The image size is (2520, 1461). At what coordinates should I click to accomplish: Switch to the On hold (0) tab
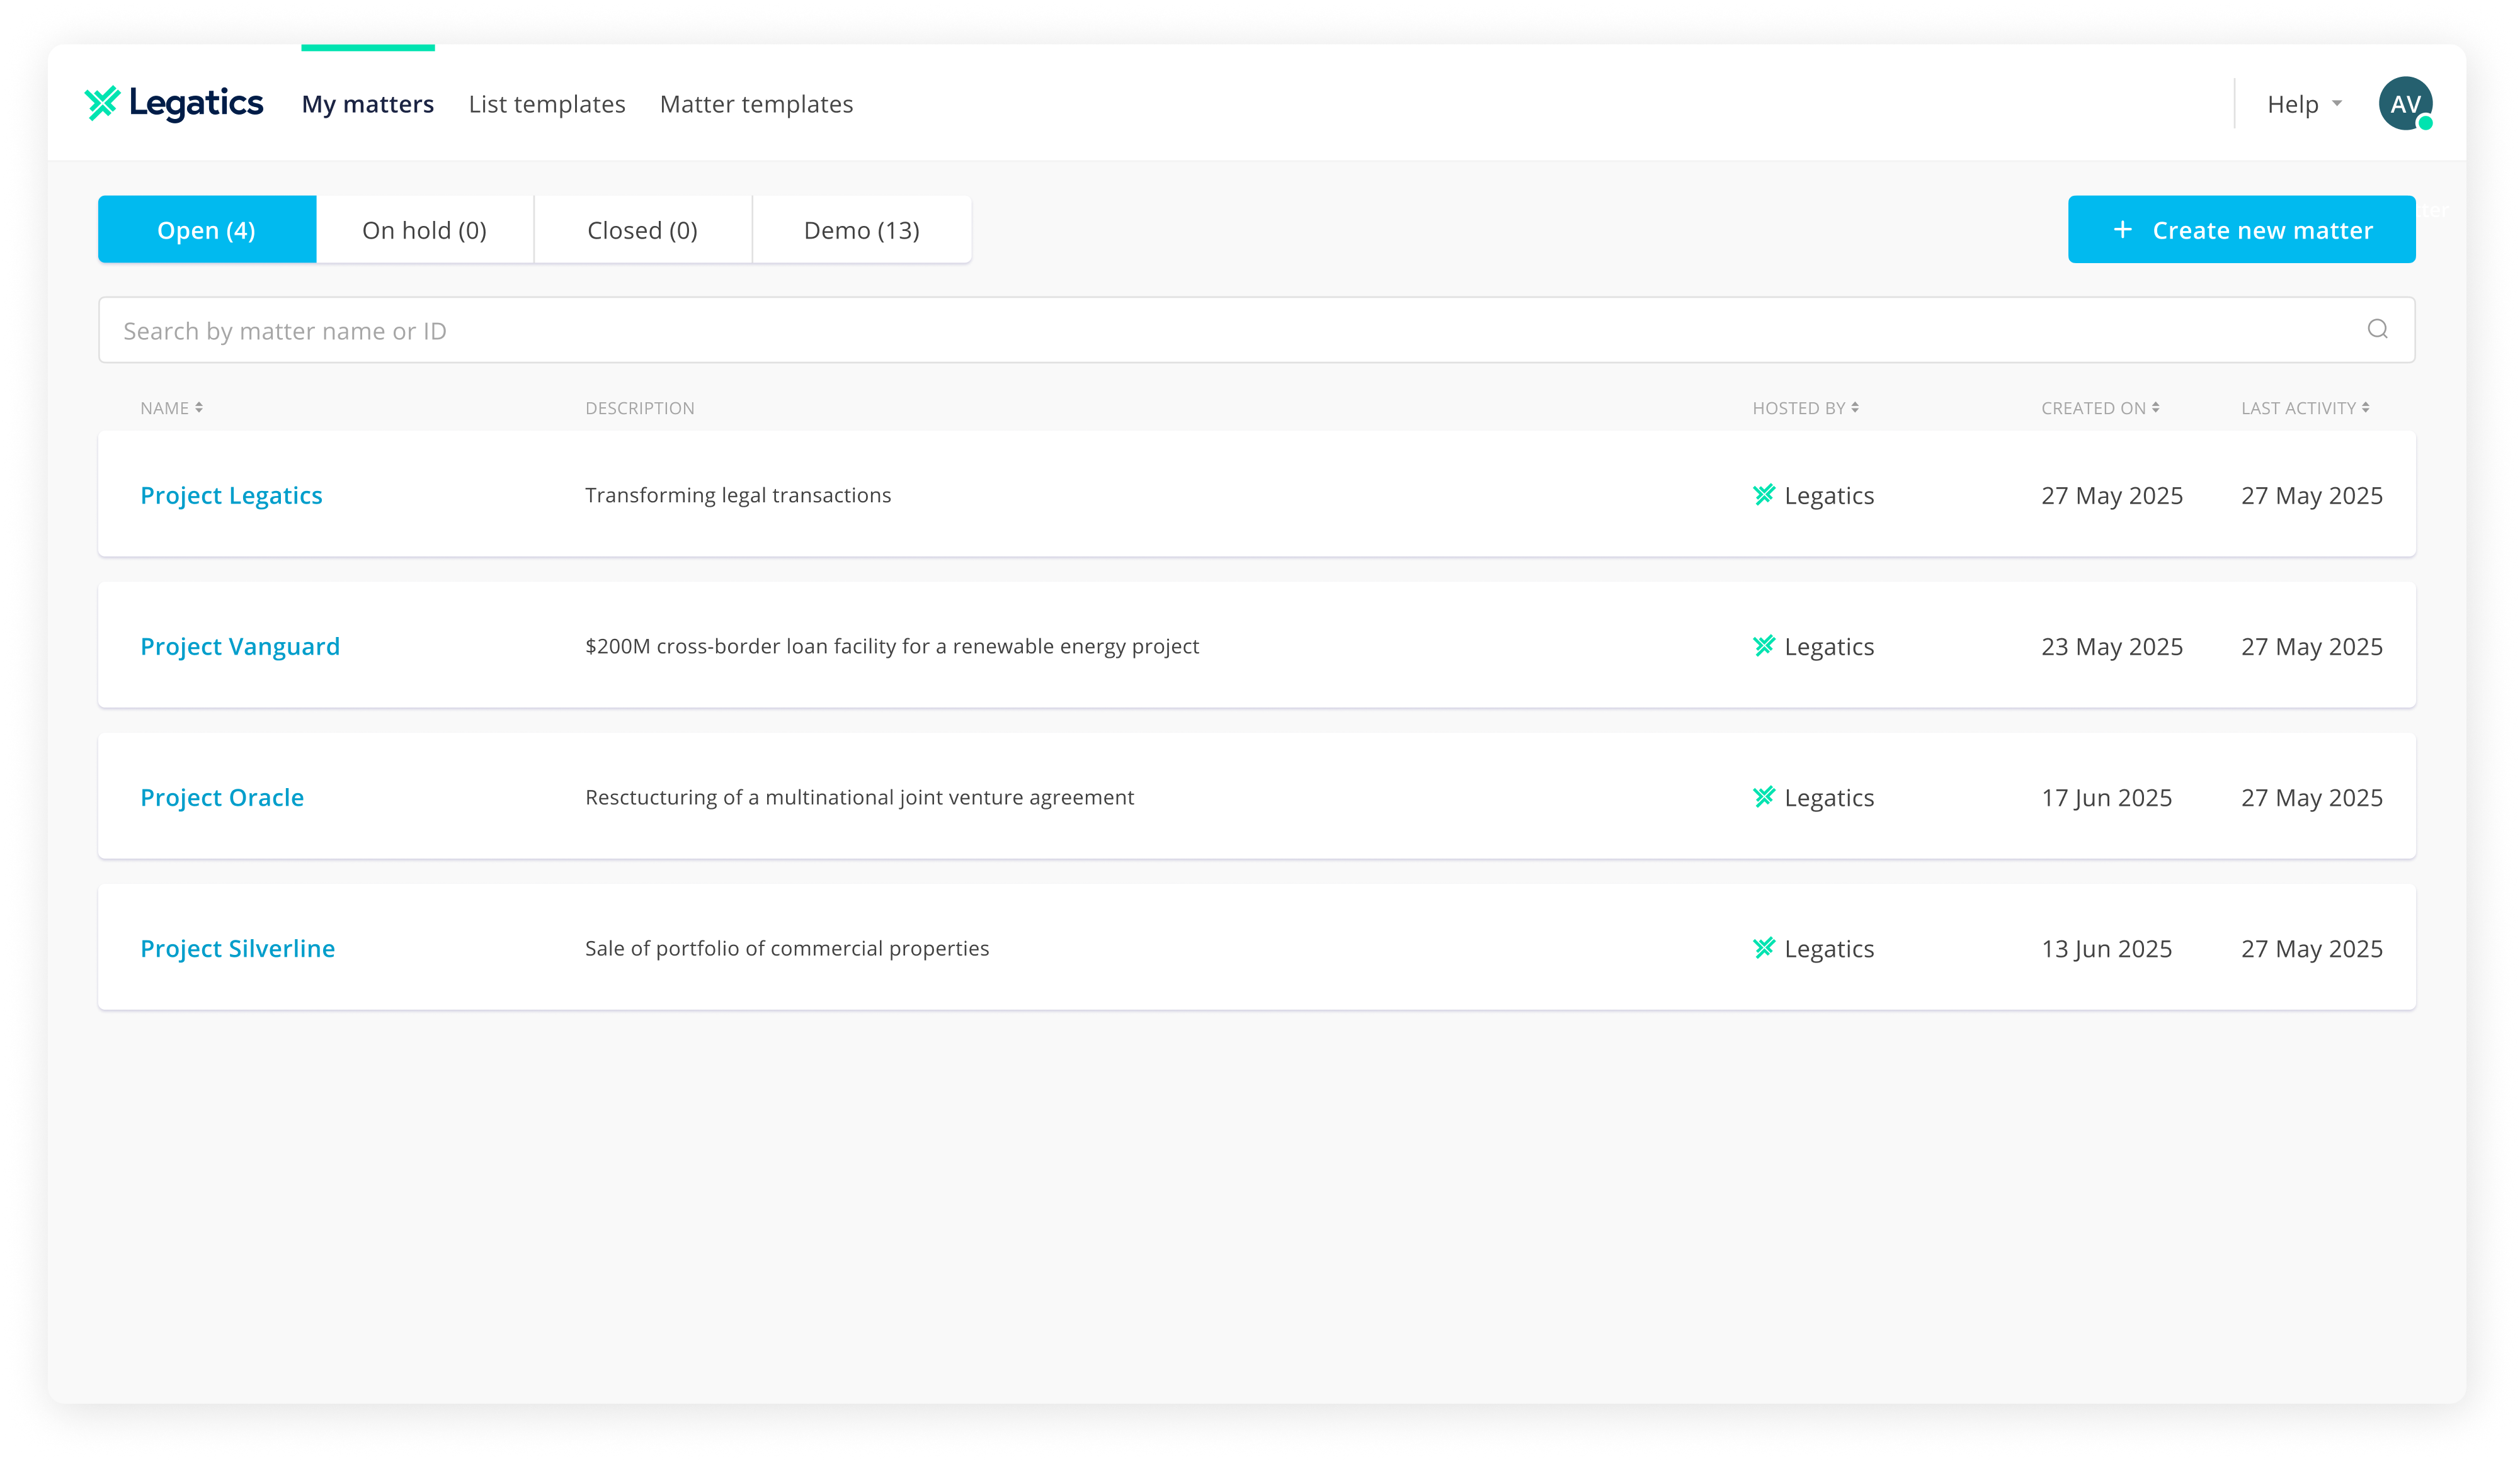pyautogui.click(x=424, y=230)
